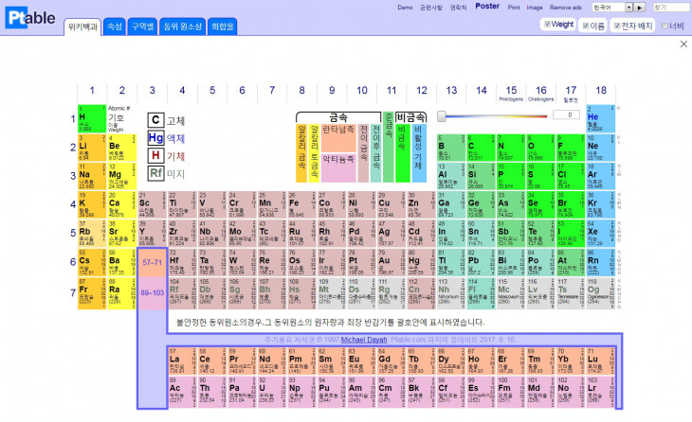
Task: Select the Helium element tile
Action: click(x=598, y=119)
